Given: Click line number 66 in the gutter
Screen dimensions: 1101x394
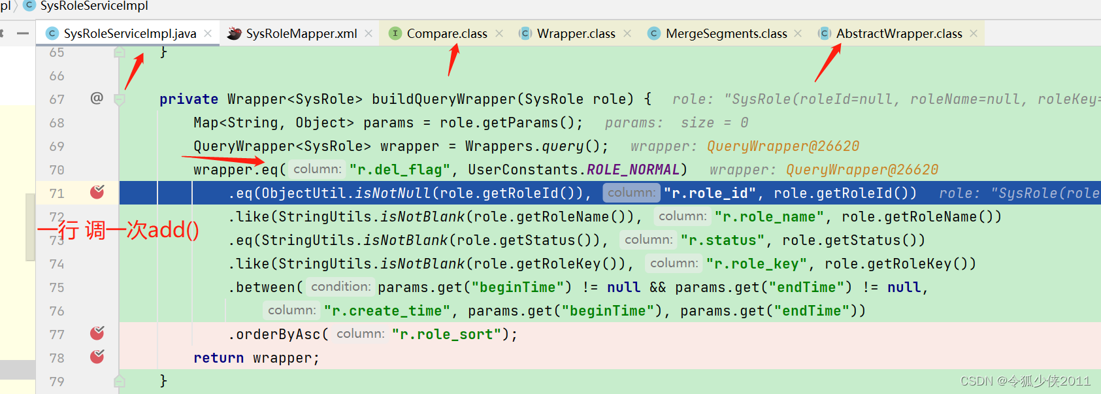Looking at the screenshot, I should [x=57, y=76].
